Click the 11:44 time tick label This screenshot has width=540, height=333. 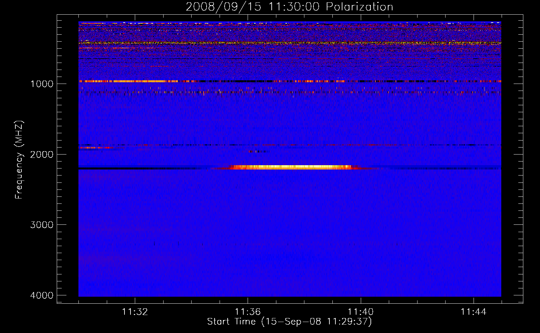coord(473,312)
